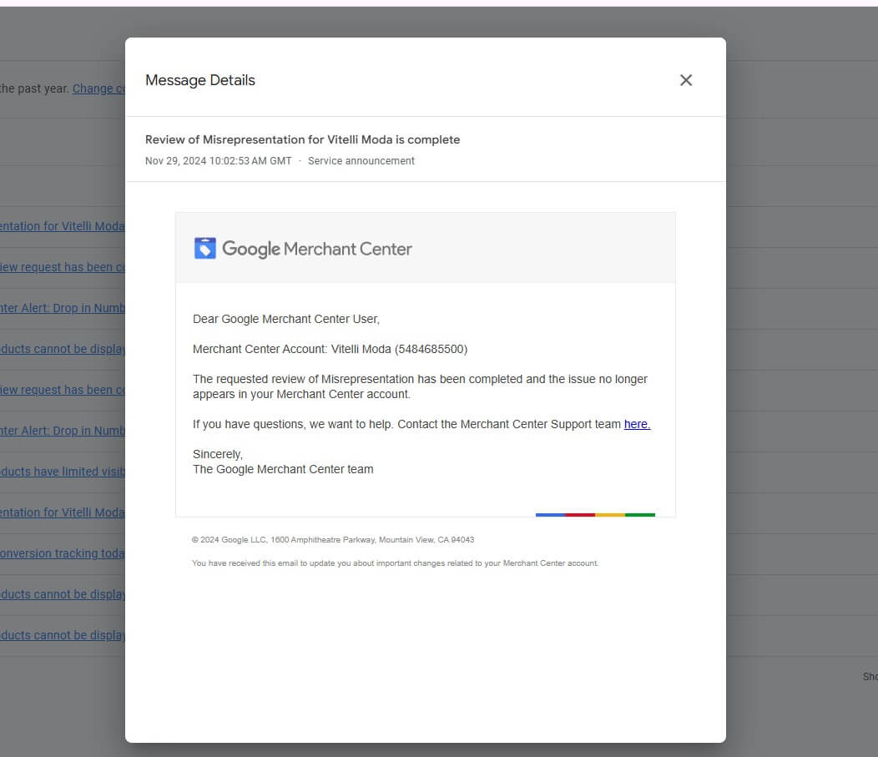Click the account line "Vitelli Moda (5484685500)"
The height and width of the screenshot is (757, 878).
pos(399,350)
